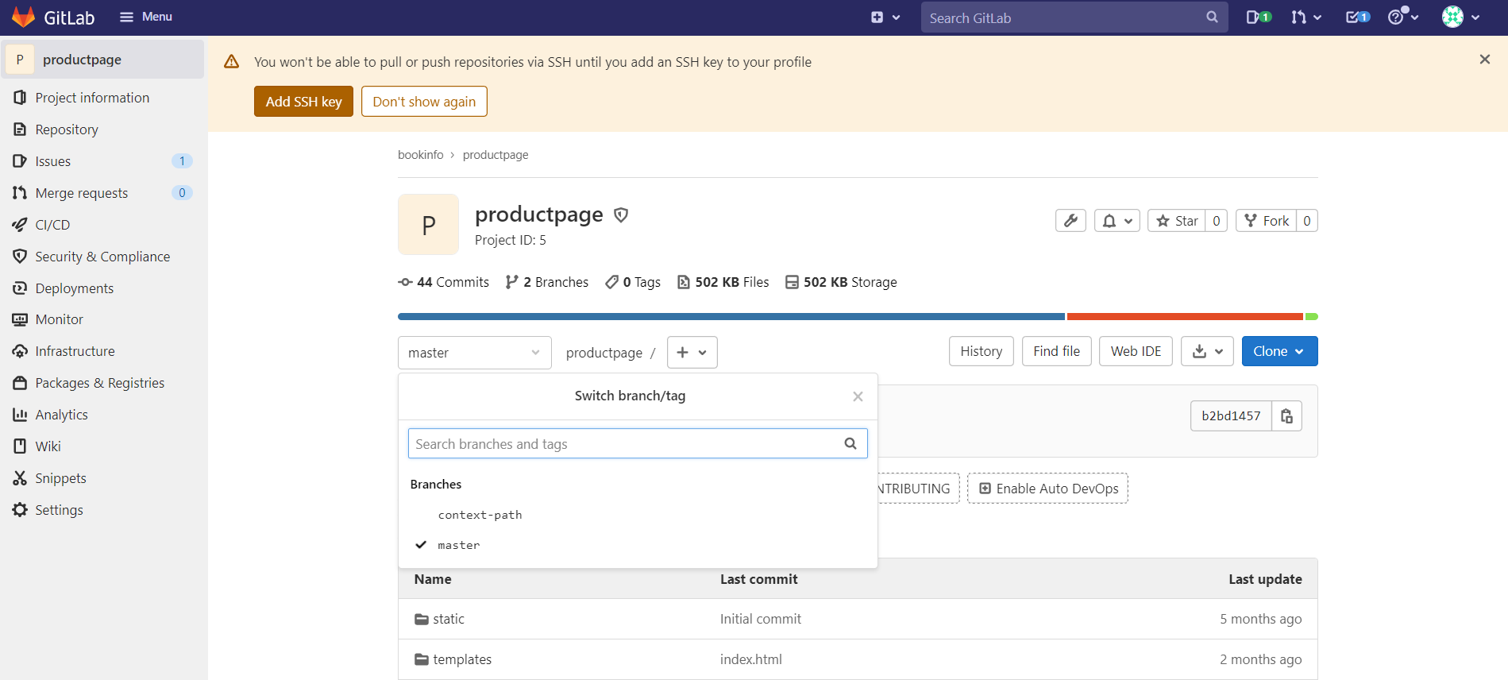Screen dimensions: 1508x680
Task: Launch the Web IDE
Action: click(1136, 351)
